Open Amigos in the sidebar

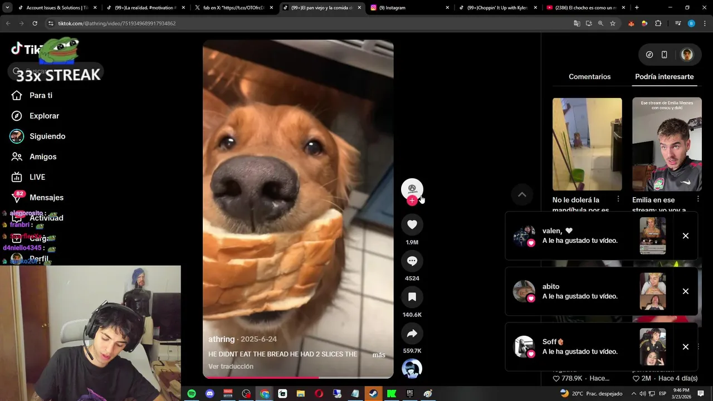click(x=34, y=157)
